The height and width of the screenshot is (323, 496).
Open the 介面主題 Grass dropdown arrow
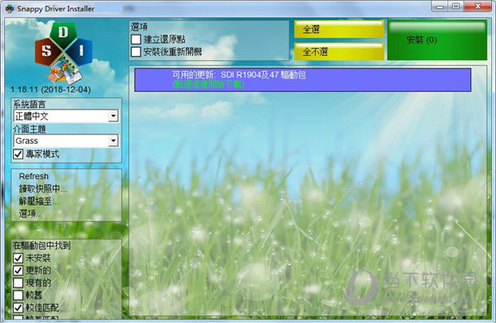pos(113,140)
